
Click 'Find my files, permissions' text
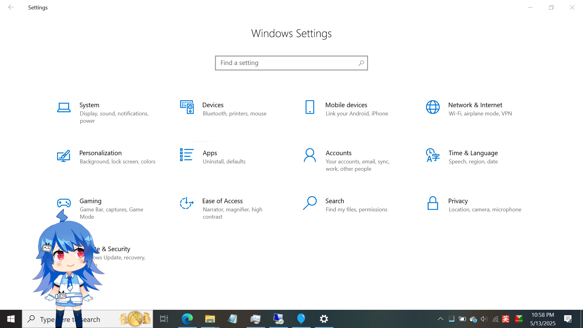[356, 210]
